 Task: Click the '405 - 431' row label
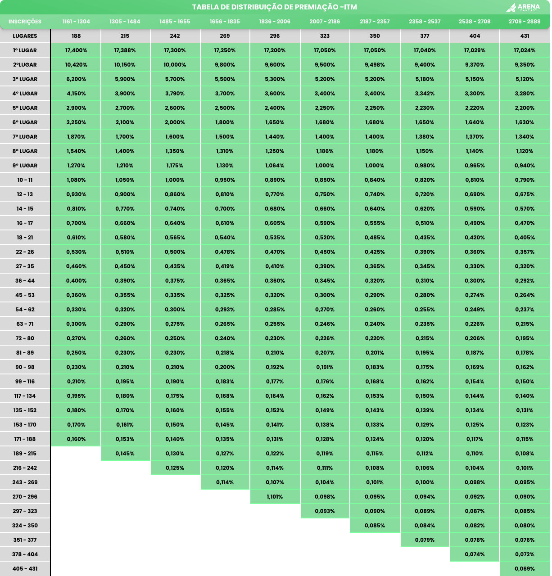click(x=25, y=569)
